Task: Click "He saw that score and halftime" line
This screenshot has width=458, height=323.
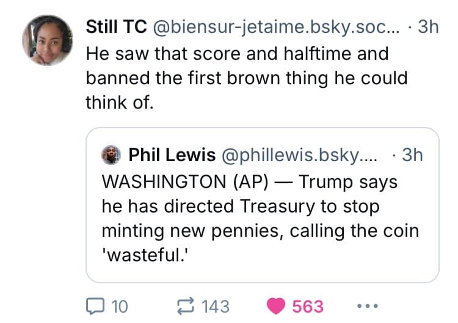Action: pos(237,53)
